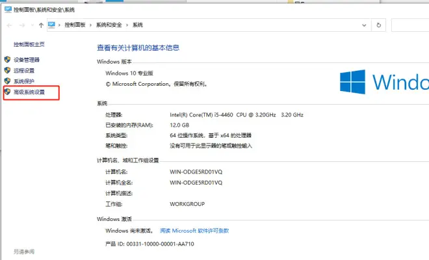Open 设备管理器 link
Viewport: 429px width, 260px height.
[x=27, y=60]
